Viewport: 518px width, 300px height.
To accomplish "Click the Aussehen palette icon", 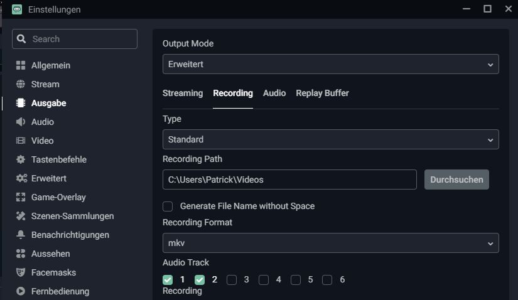I will coord(21,254).
